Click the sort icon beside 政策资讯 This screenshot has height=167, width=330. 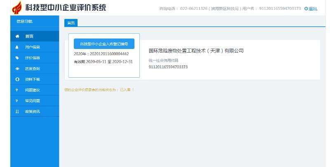pyautogui.click(x=17, y=111)
